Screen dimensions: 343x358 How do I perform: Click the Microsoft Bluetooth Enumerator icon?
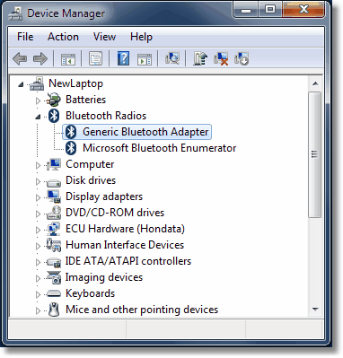coord(71,148)
